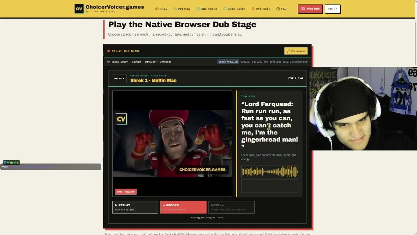Go back with the Back button
The width and height of the screenshot is (417, 235).
pos(119,78)
